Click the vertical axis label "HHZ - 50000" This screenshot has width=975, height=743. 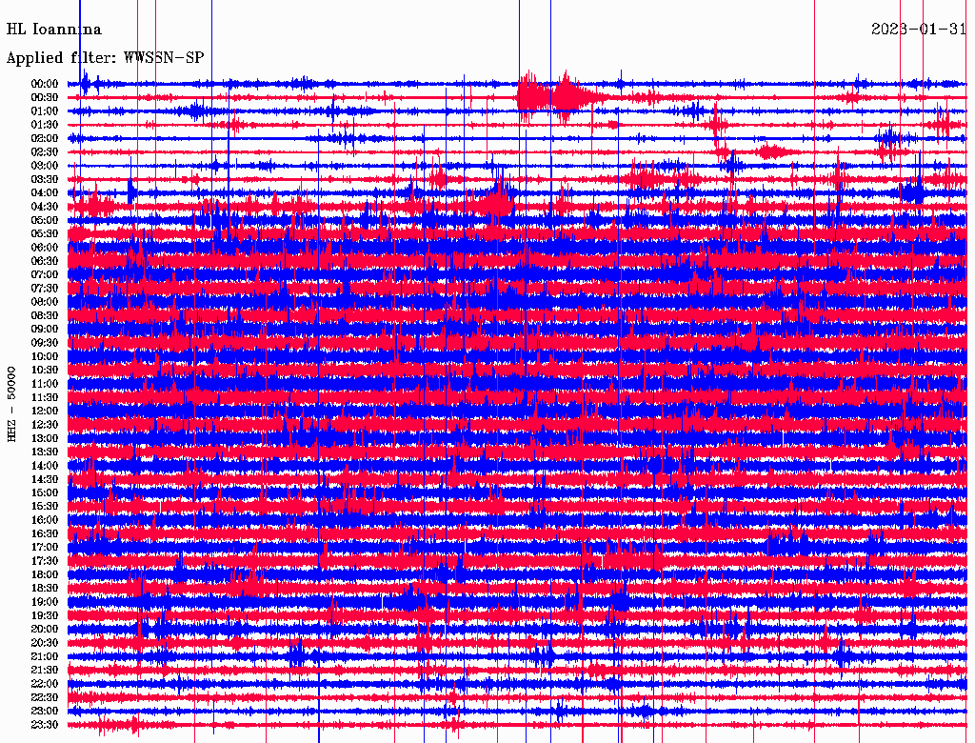[11, 404]
